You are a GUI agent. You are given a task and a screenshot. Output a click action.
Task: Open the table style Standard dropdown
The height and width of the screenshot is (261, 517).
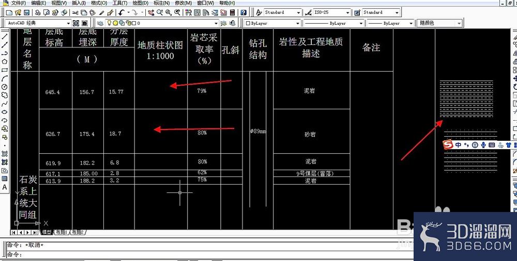(397, 12)
